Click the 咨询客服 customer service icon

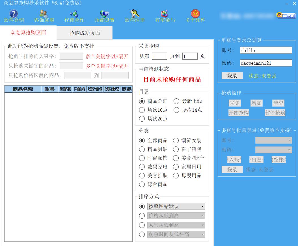44,14
